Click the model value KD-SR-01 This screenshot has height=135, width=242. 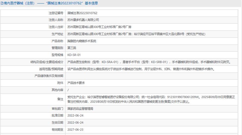(x=74, y=55)
